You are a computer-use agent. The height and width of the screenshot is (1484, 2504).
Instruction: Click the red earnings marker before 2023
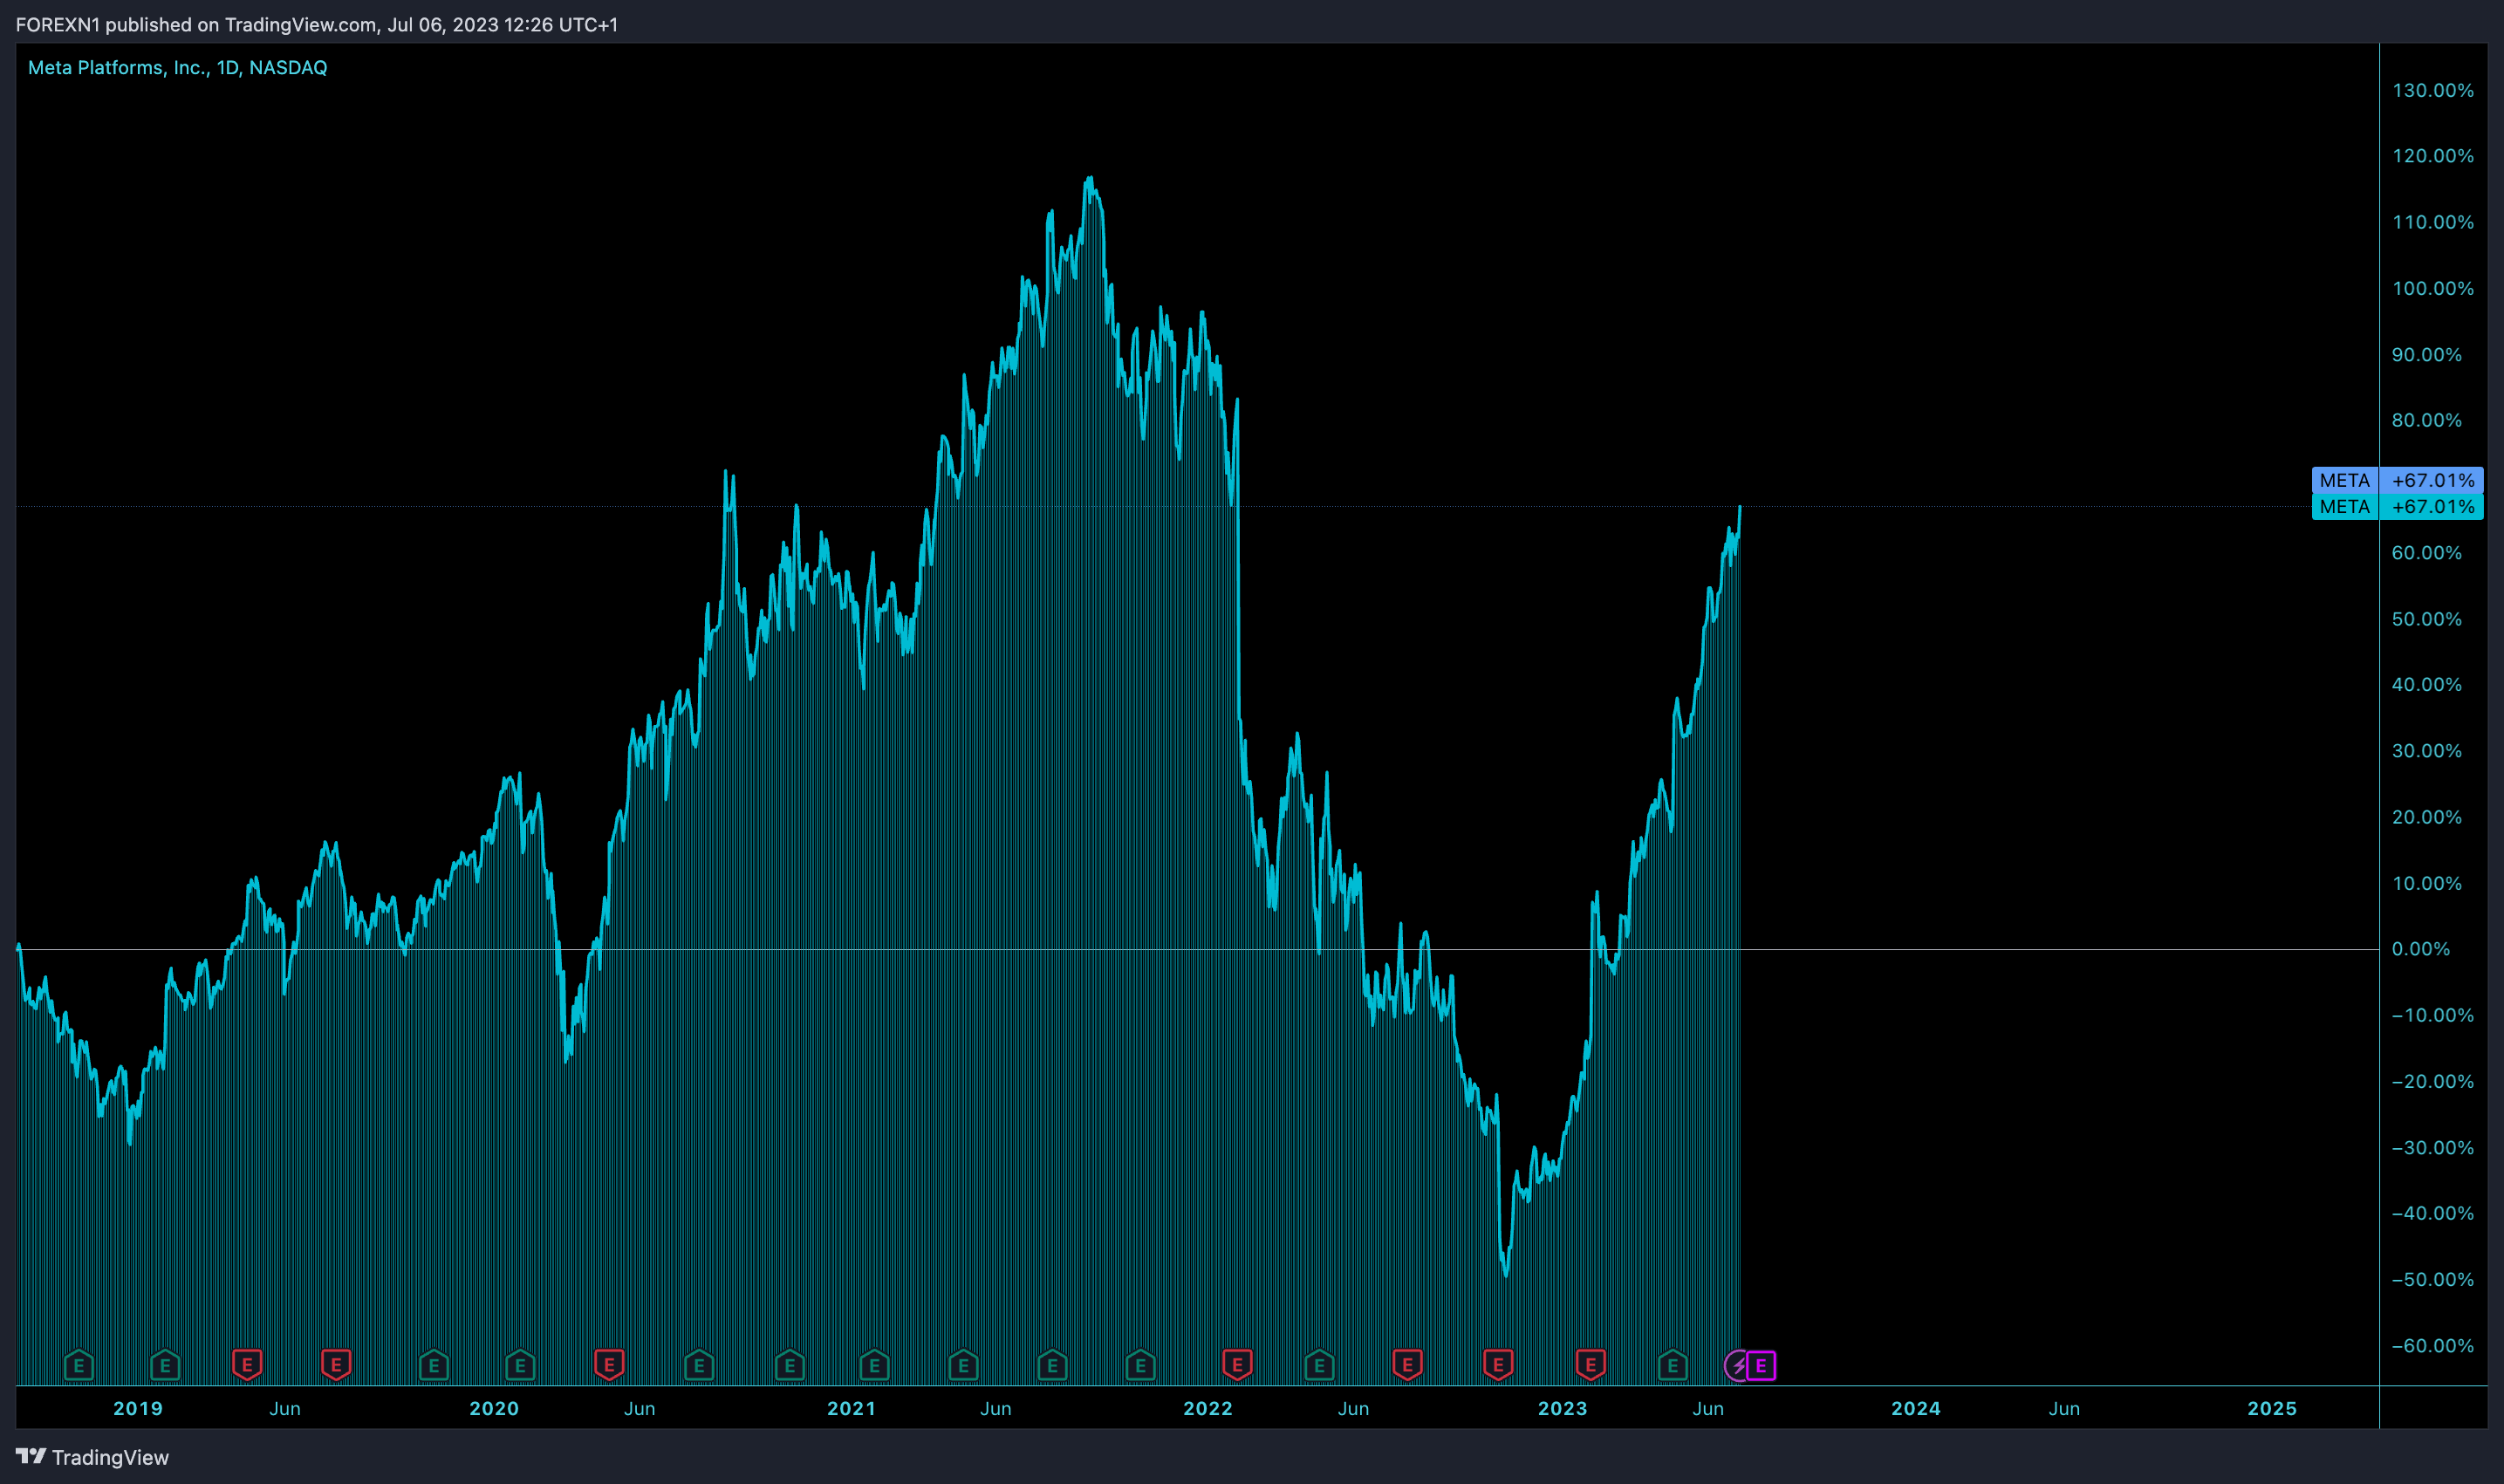[x=1498, y=1365]
